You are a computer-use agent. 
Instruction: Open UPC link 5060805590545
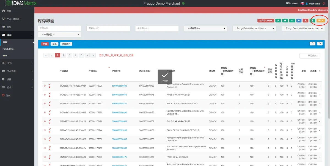point(119,95)
